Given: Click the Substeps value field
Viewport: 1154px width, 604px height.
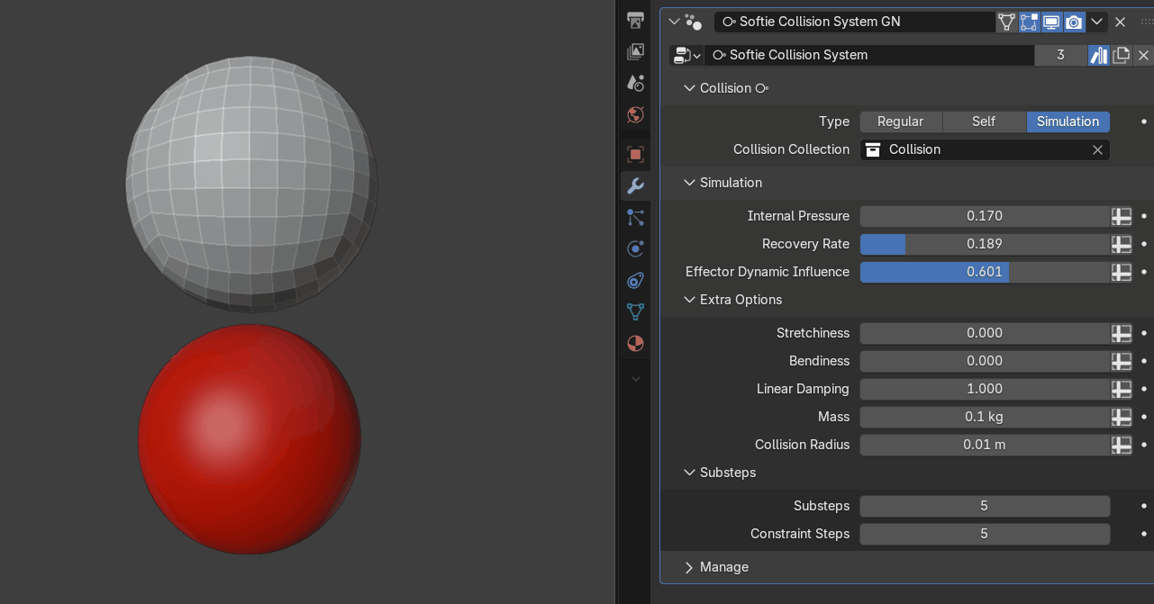Looking at the screenshot, I should click(x=985, y=506).
